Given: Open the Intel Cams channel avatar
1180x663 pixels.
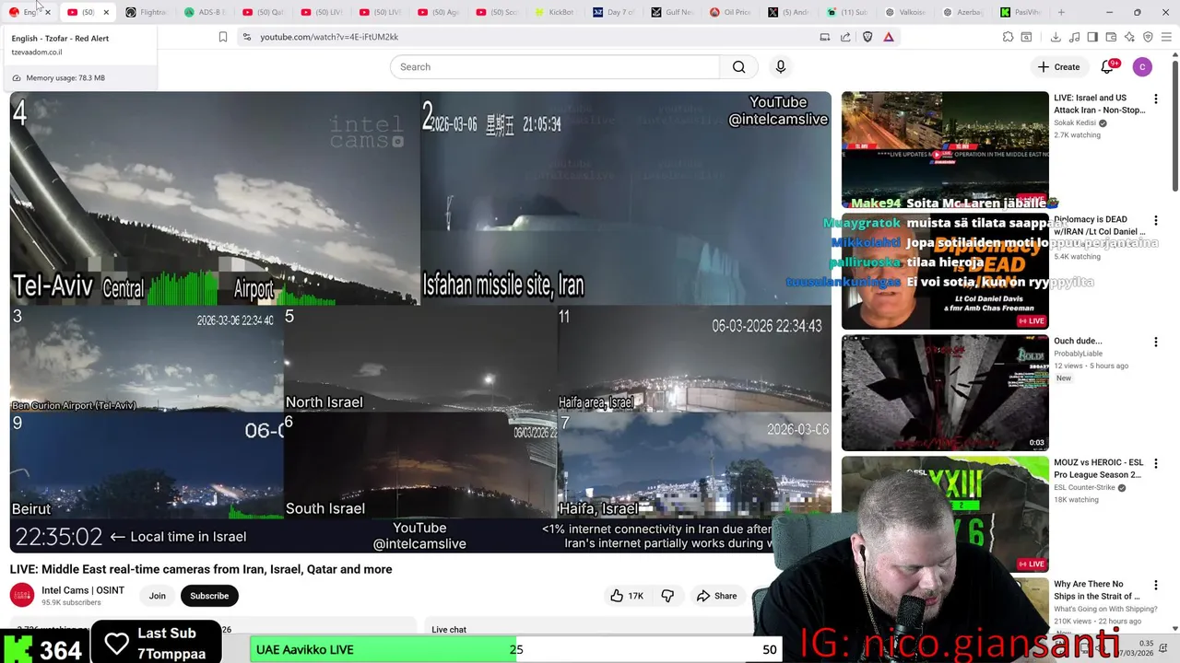Looking at the screenshot, I should tap(22, 596).
